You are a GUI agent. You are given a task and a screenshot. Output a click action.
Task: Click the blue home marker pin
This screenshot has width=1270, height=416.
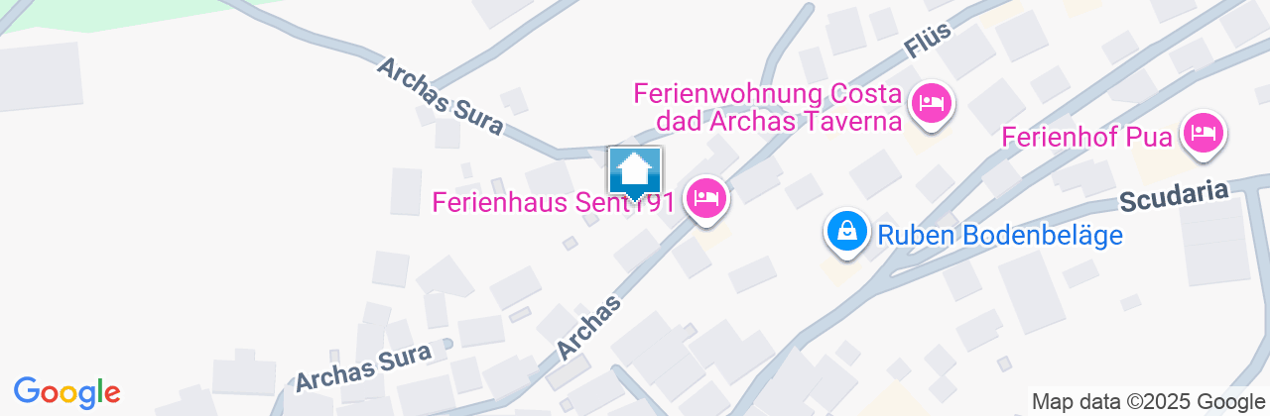click(x=635, y=174)
